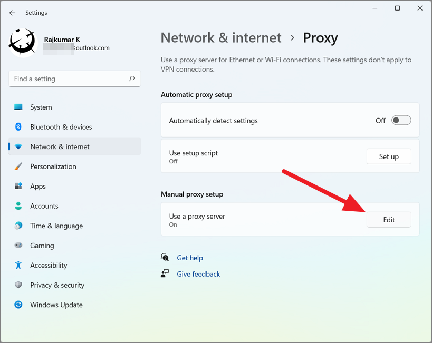Select Network & internet in the sidebar

click(x=60, y=146)
